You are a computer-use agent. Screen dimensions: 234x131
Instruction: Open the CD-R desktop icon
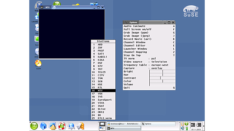coord(38,64)
